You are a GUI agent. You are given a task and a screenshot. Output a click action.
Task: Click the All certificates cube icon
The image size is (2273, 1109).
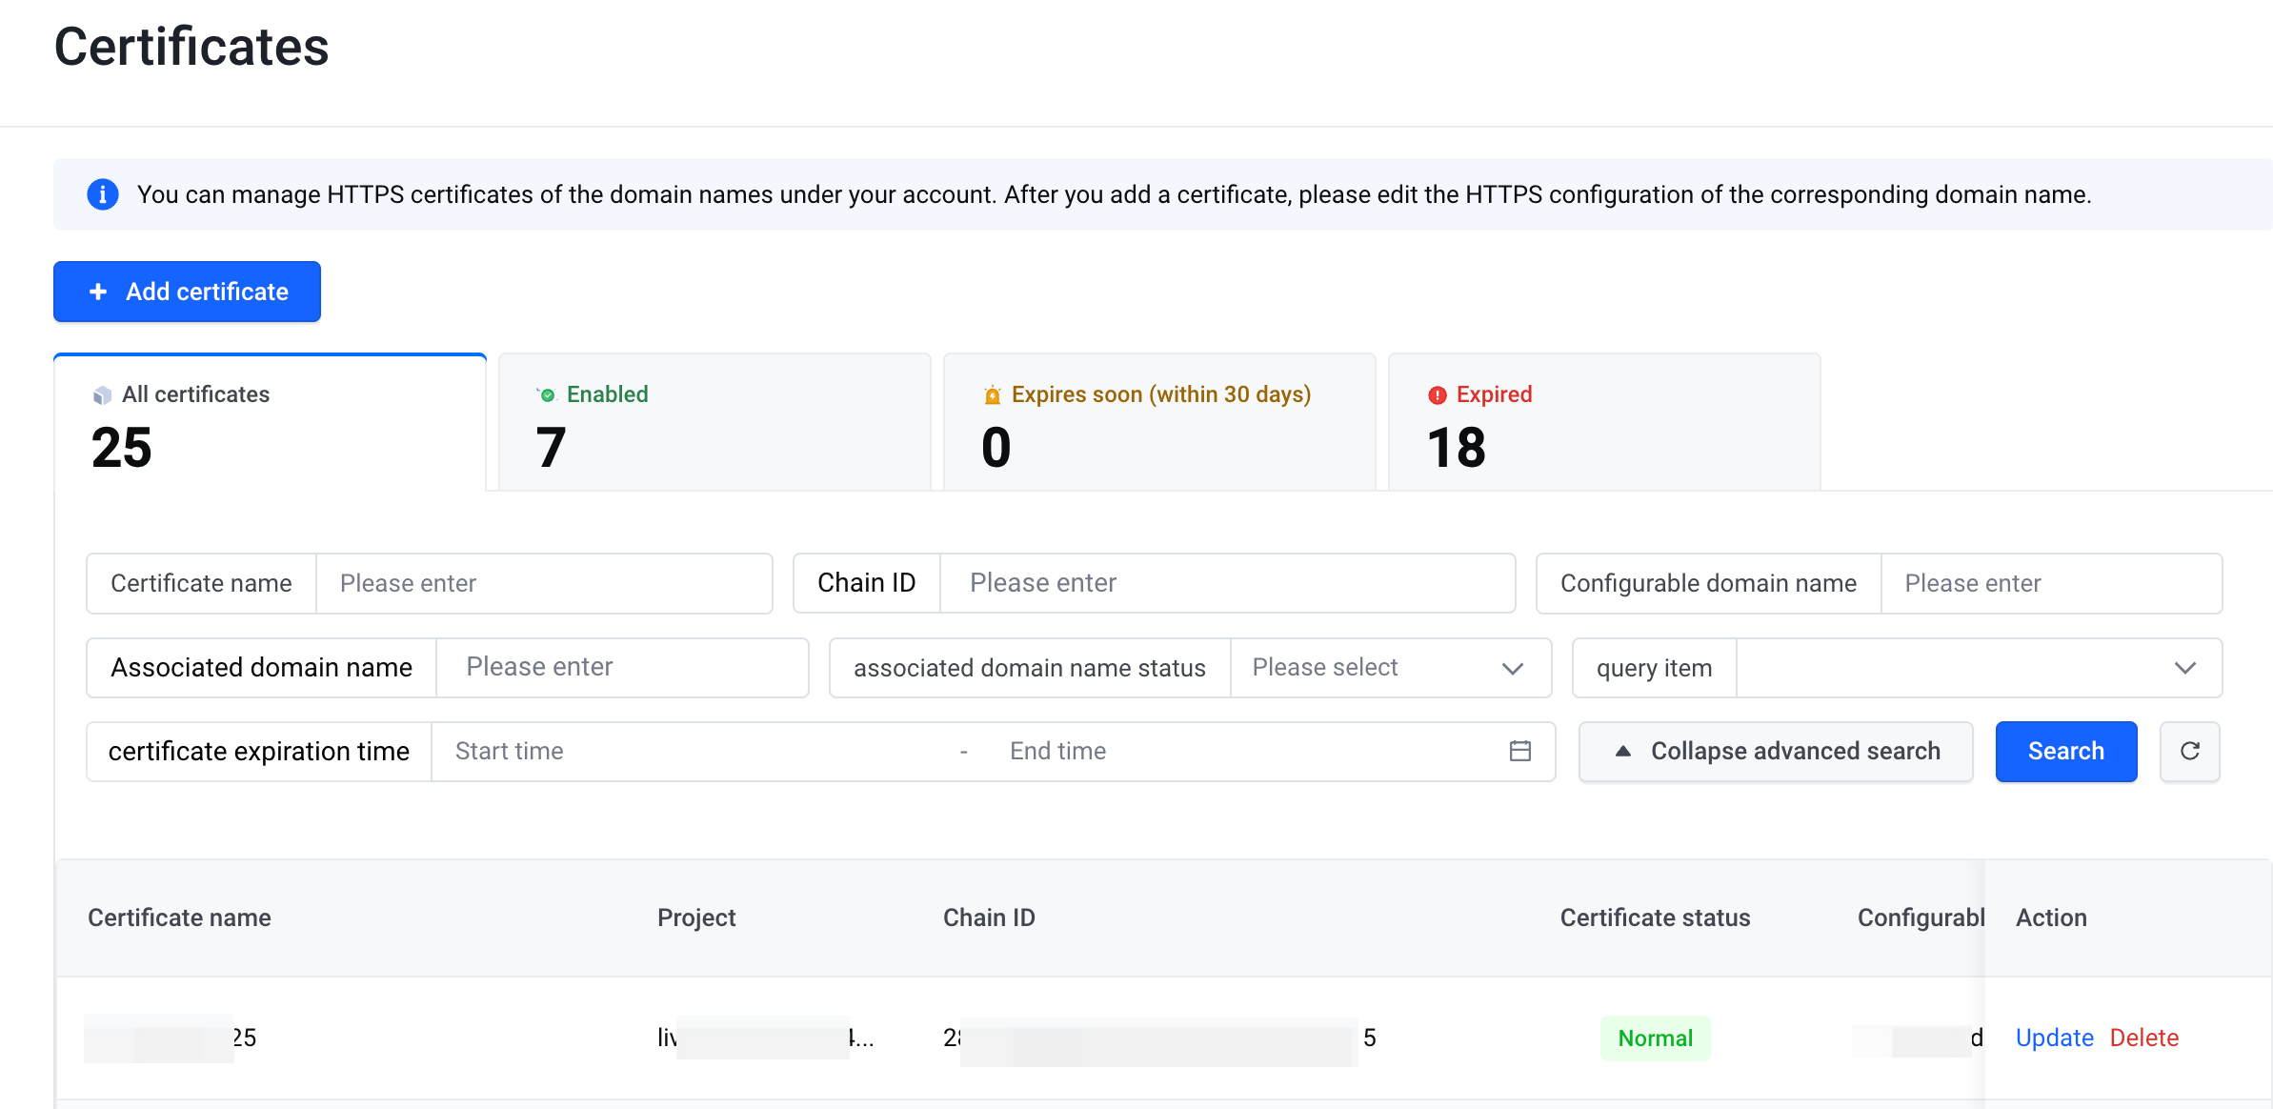coord(102,394)
